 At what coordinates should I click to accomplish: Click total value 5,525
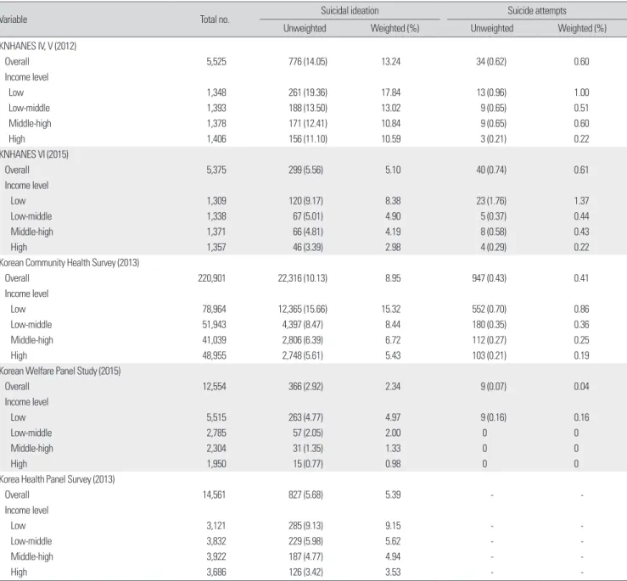216,62
